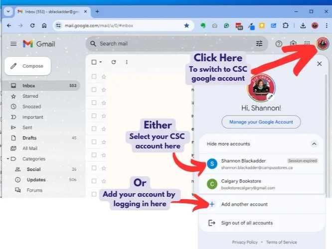Collapse Hide more accounts chevron
Viewport: 332px width, 249px height.
(x=314, y=144)
